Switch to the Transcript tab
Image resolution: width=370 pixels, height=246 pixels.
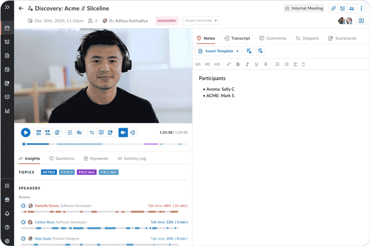point(237,38)
